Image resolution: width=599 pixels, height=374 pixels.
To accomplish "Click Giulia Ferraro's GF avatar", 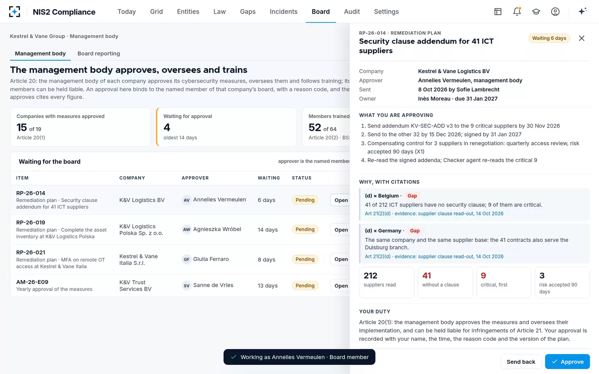I will [x=187, y=259].
